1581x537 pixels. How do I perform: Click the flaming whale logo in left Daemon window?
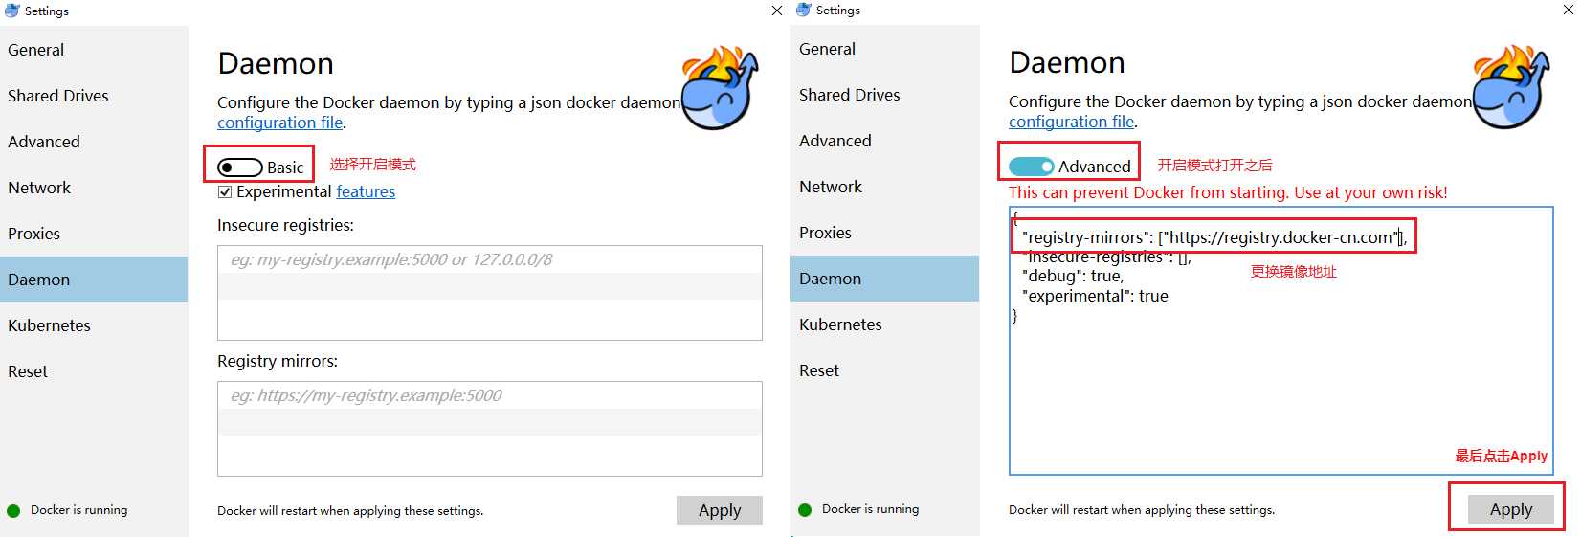click(720, 87)
